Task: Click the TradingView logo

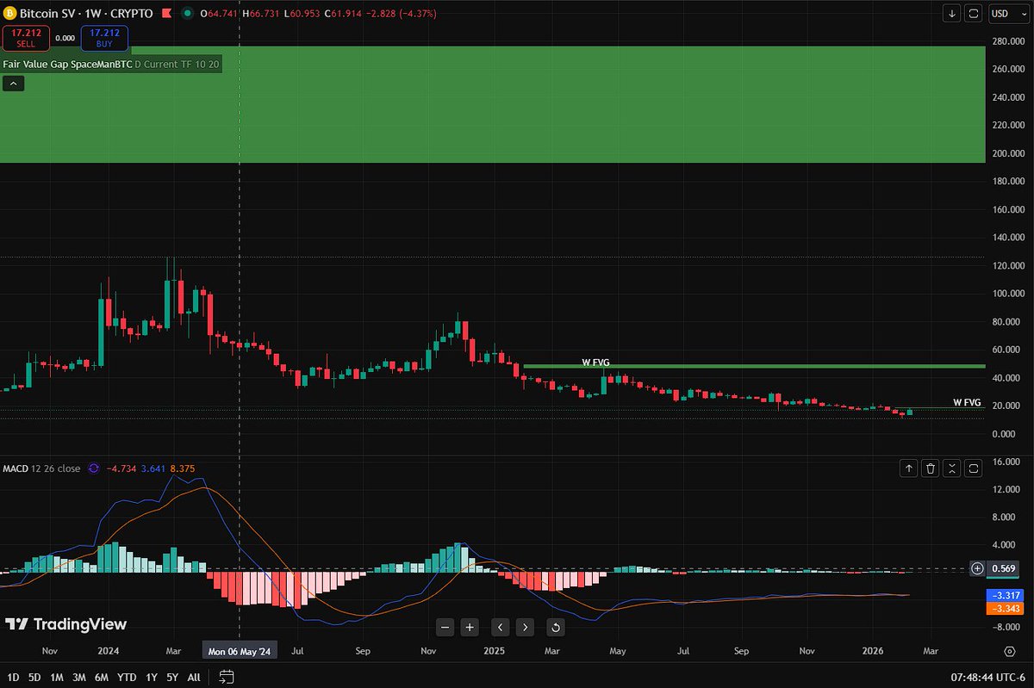Action: [x=65, y=624]
